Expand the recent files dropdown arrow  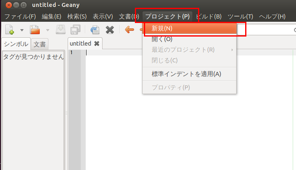48,30
